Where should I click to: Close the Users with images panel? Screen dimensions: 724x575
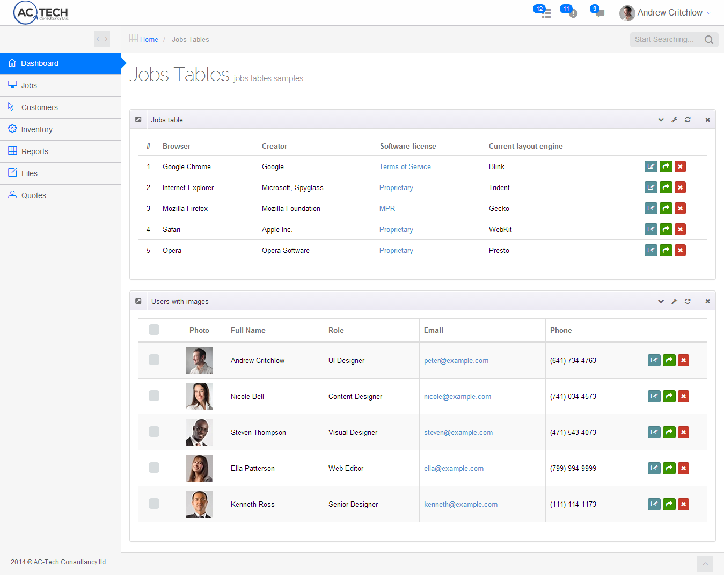pos(707,301)
